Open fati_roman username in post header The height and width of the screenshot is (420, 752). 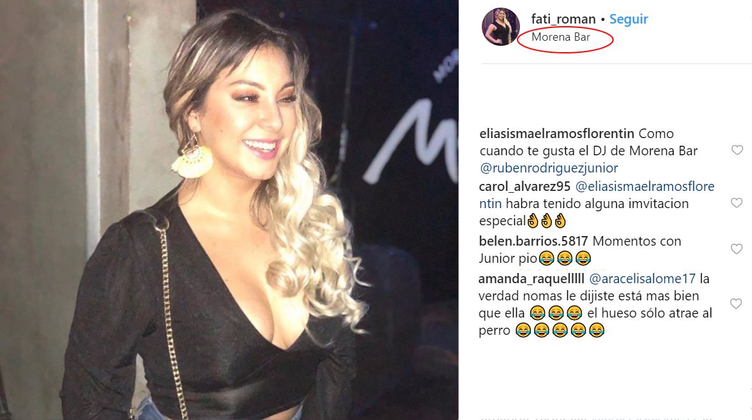[x=563, y=19]
